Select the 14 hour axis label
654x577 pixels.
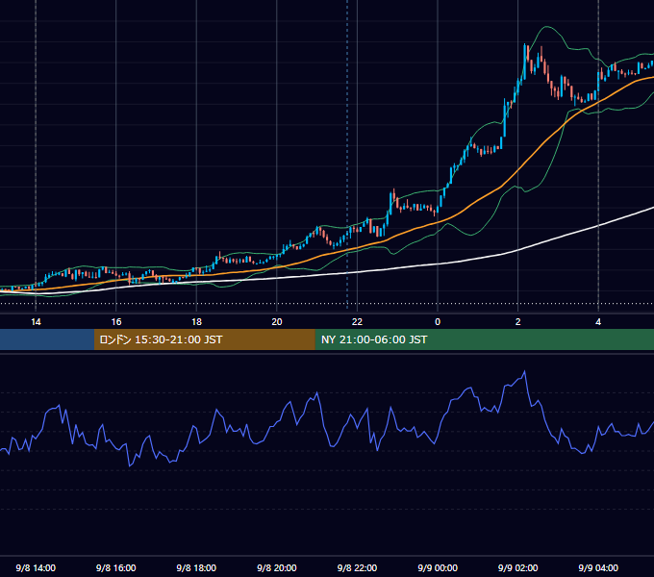coord(36,322)
